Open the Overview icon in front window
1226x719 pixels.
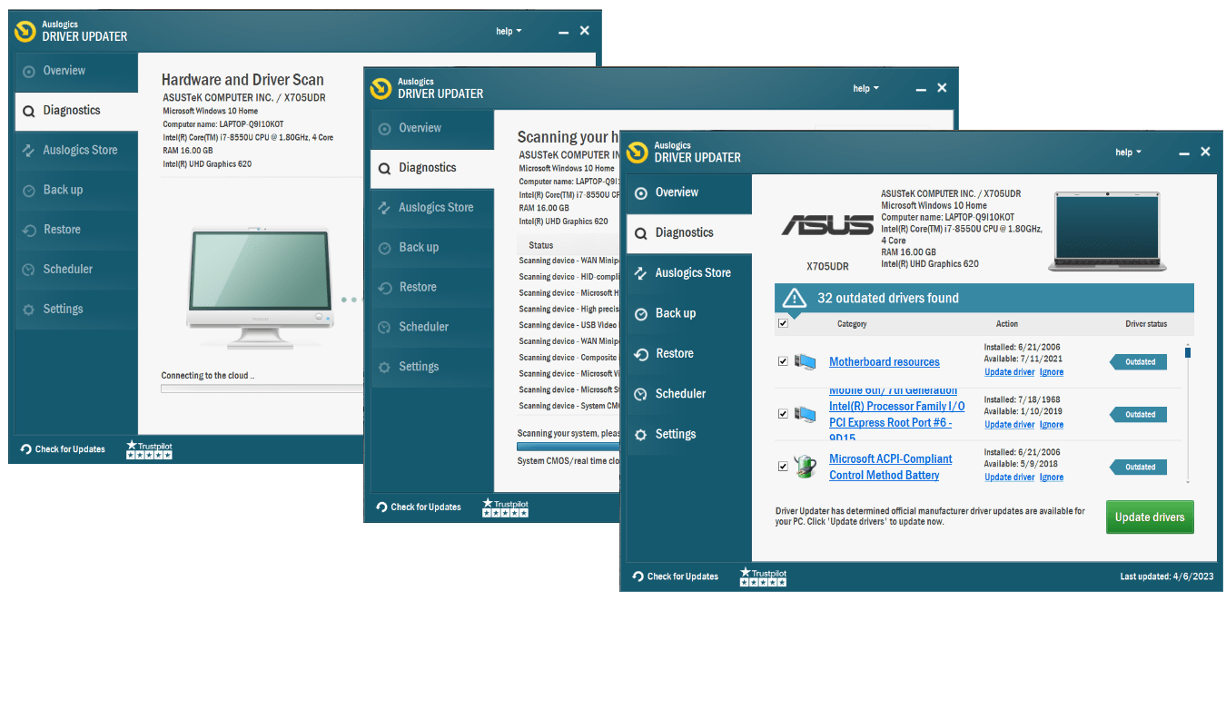641,192
